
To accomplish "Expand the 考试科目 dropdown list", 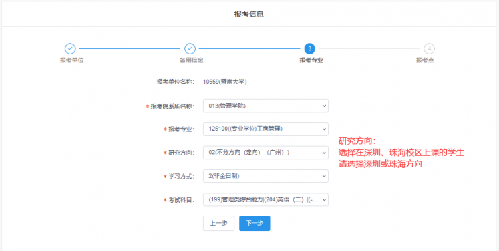I will pos(265,199).
